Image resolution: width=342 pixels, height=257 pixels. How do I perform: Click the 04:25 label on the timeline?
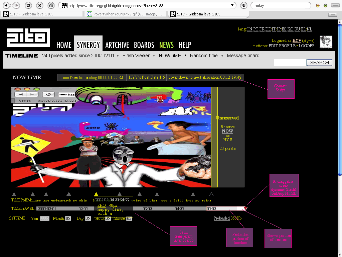click(x=179, y=209)
